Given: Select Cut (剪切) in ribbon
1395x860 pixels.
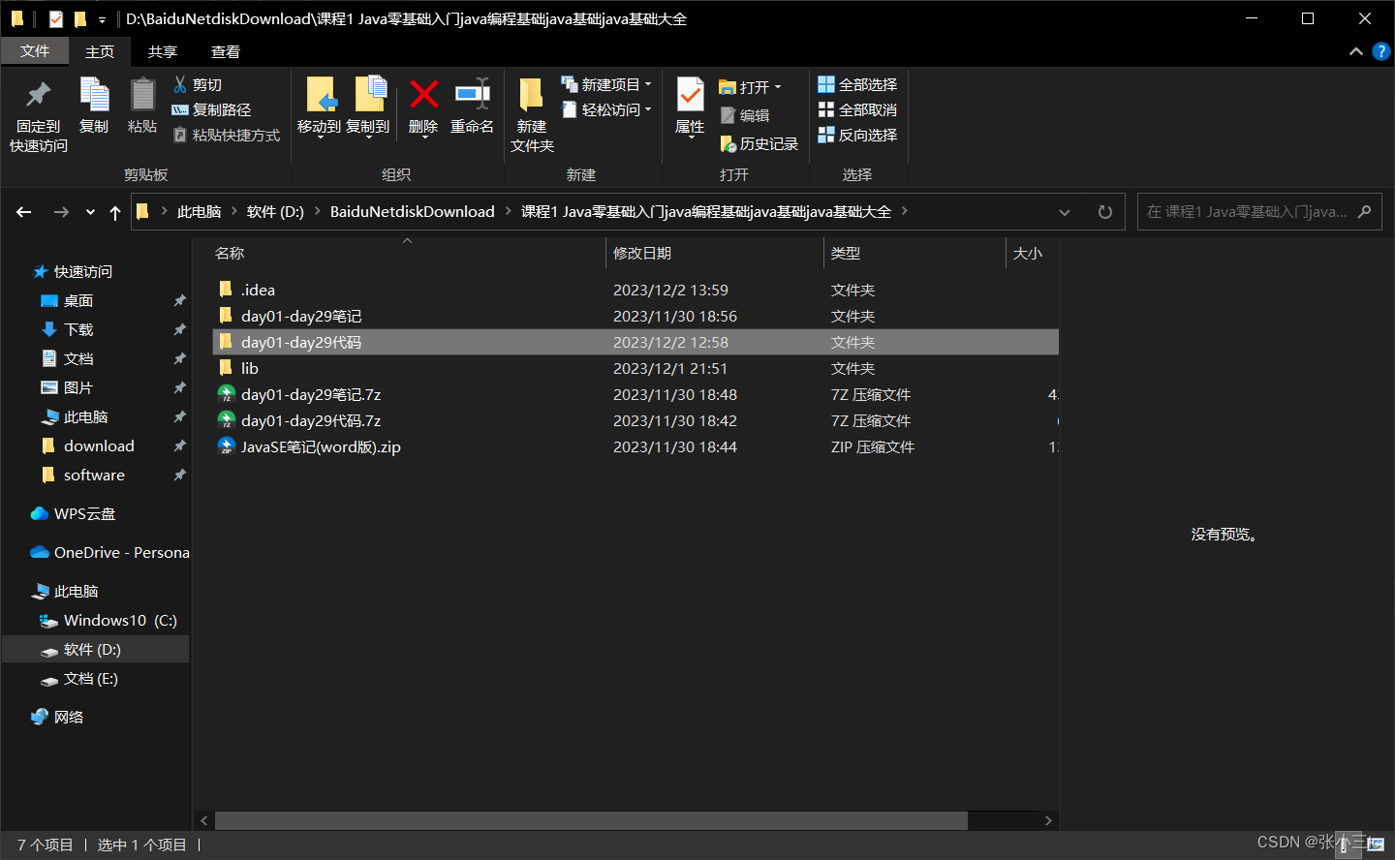Looking at the screenshot, I should click(x=198, y=85).
